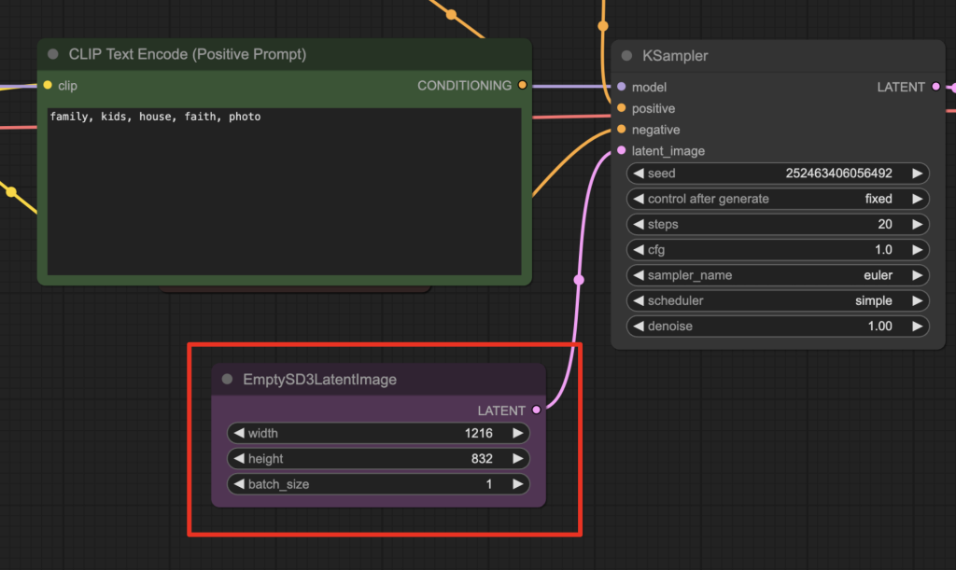The image size is (956, 570).
Task: Decrease the seed value with left arrow
Action: pyautogui.click(x=639, y=173)
